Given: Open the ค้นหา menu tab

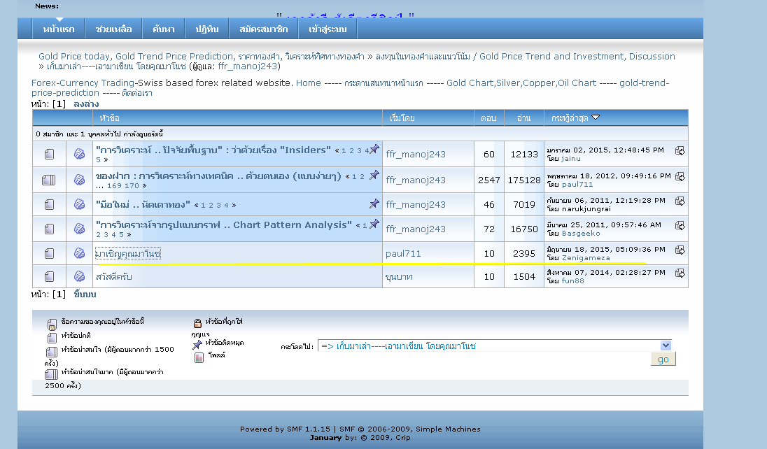Looking at the screenshot, I should point(163,29).
